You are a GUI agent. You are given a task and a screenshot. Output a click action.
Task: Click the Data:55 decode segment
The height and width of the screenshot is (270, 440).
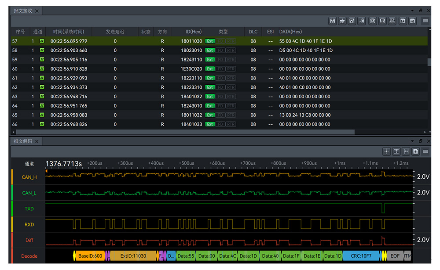[x=186, y=256]
